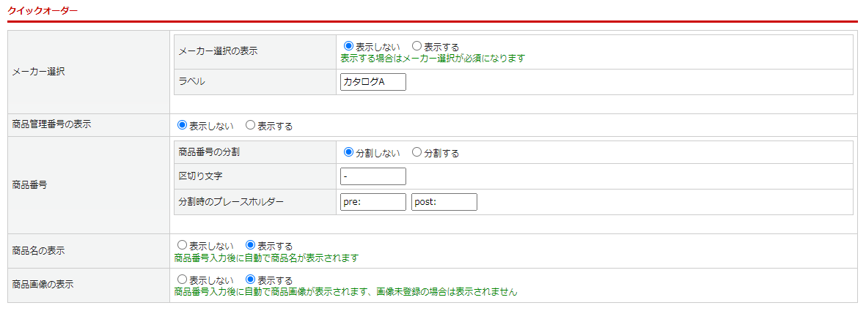Select the 分割しない radio button
This screenshot has width=866, height=311.
pyautogui.click(x=349, y=152)
